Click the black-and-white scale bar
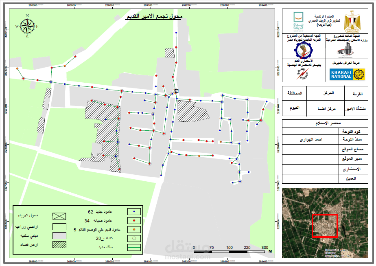Screen dimensions: 376x266 pyautogui.click(x=229, y=252)
